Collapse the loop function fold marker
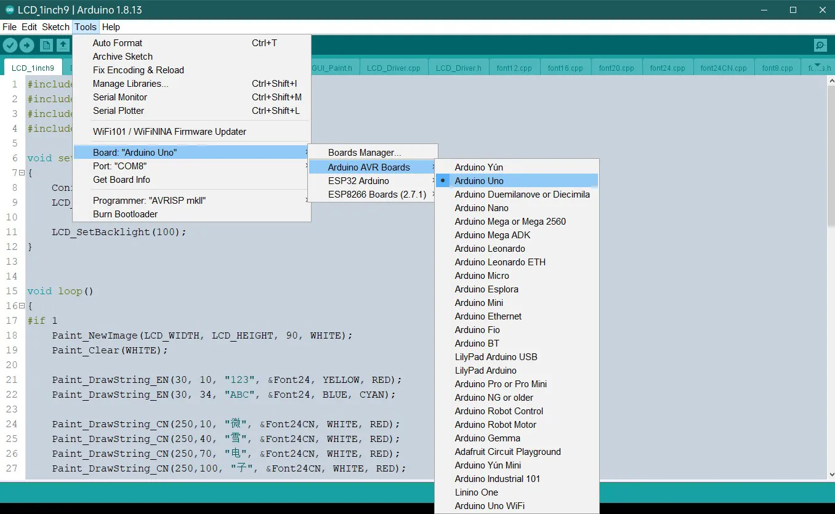 click(x=22, y=306)
